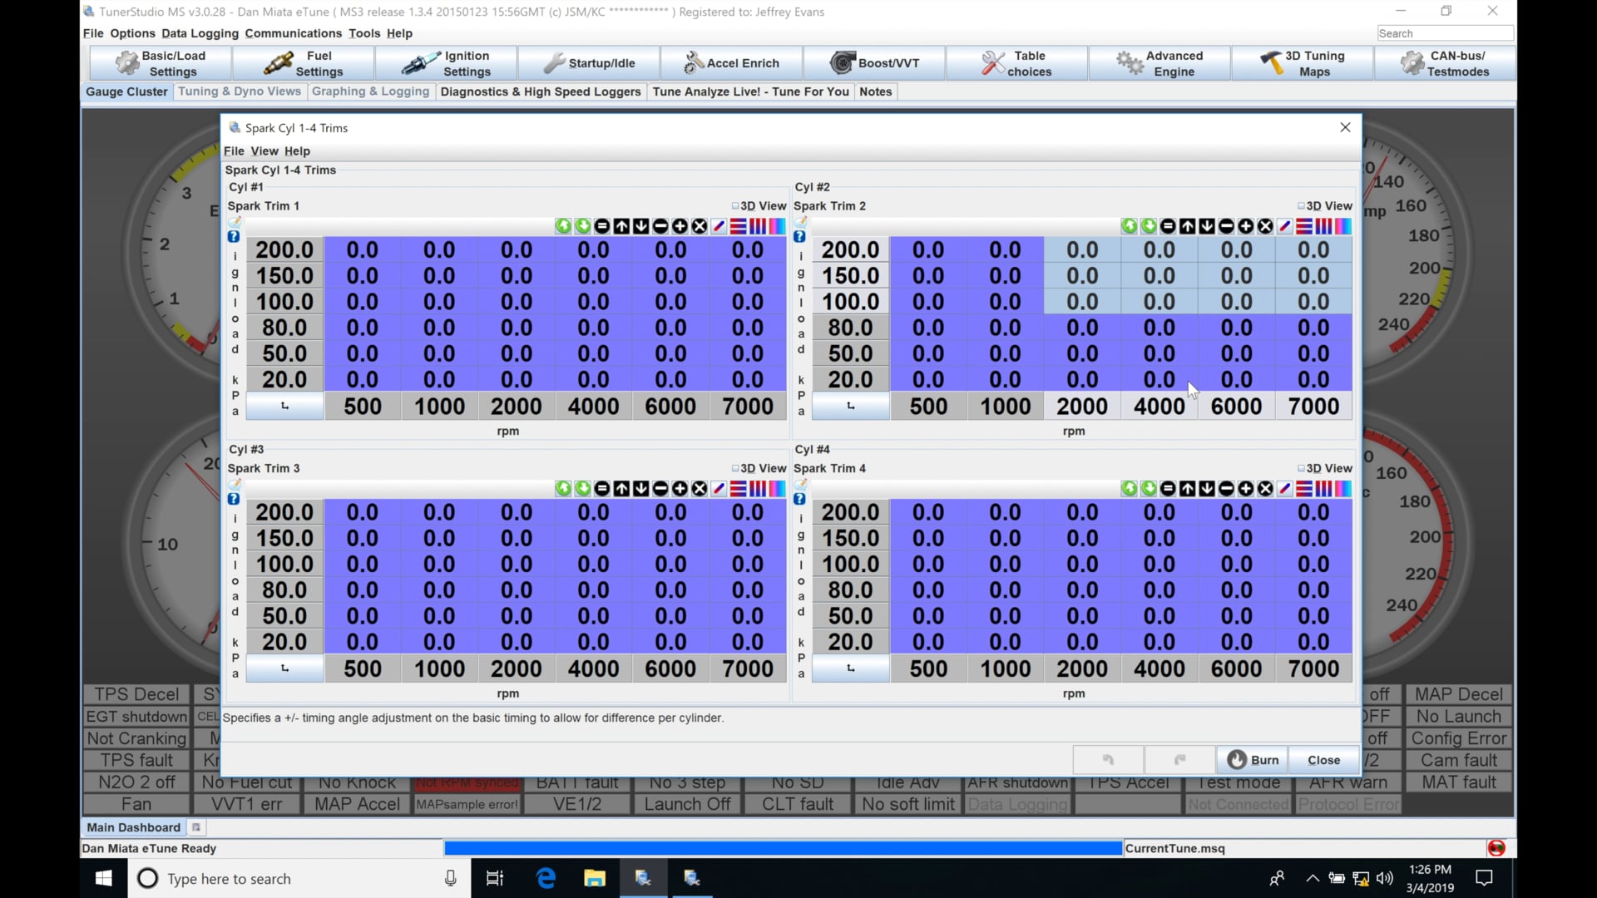Enable 3D View for Spark Trim 1

[736, 205]
